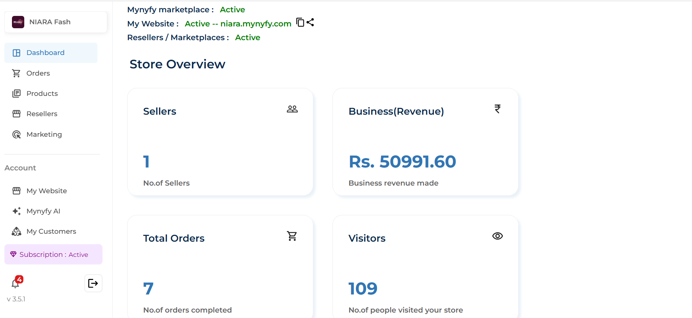Select the Products icon in sidebar
692x318 pixels.
(x=17, y=93)
